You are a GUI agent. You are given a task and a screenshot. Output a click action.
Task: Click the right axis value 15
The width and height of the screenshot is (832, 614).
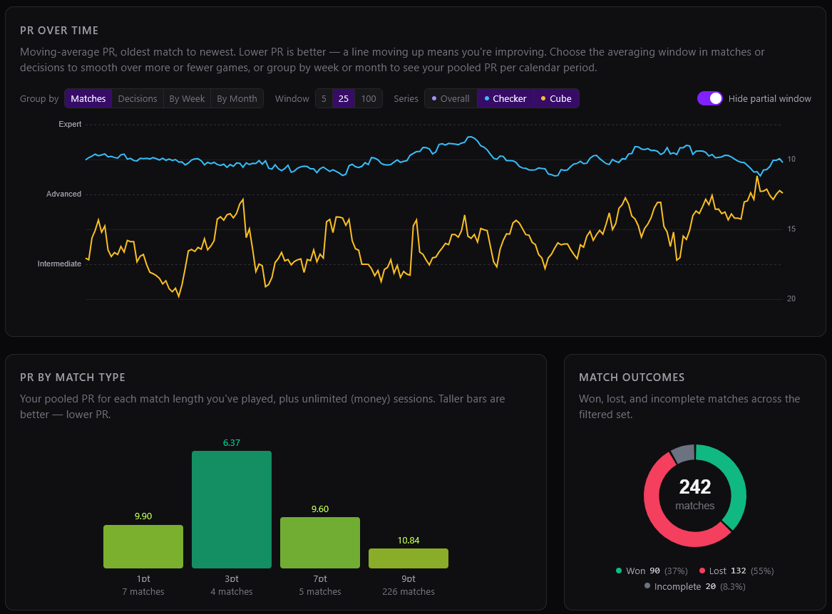791,229
